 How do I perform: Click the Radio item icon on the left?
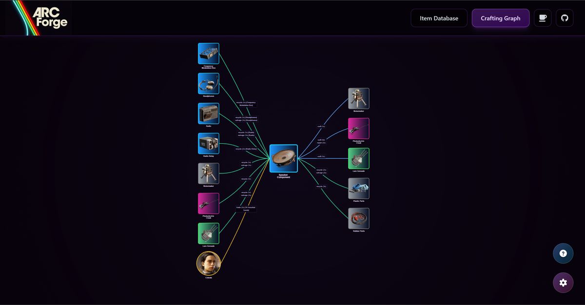click(208, 113)
